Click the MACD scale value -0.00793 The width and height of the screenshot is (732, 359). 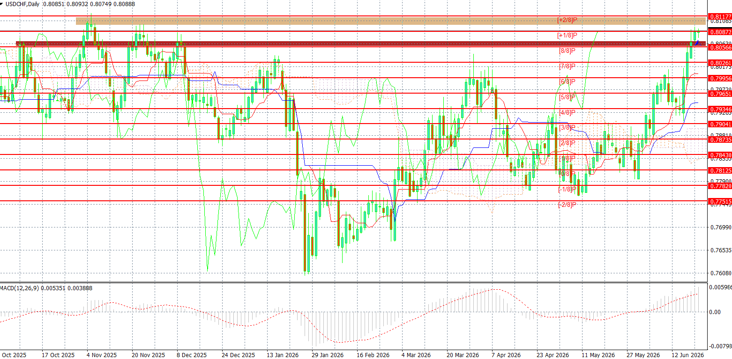point(721,346)
